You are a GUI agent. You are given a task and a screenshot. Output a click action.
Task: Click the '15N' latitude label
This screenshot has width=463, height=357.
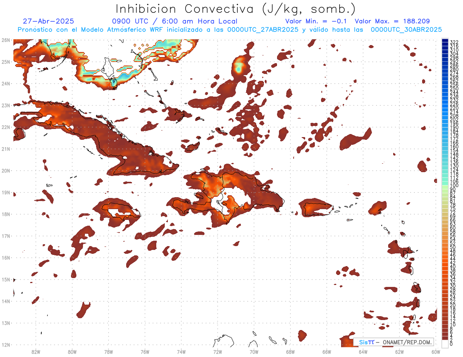click(x=5, y=279)
